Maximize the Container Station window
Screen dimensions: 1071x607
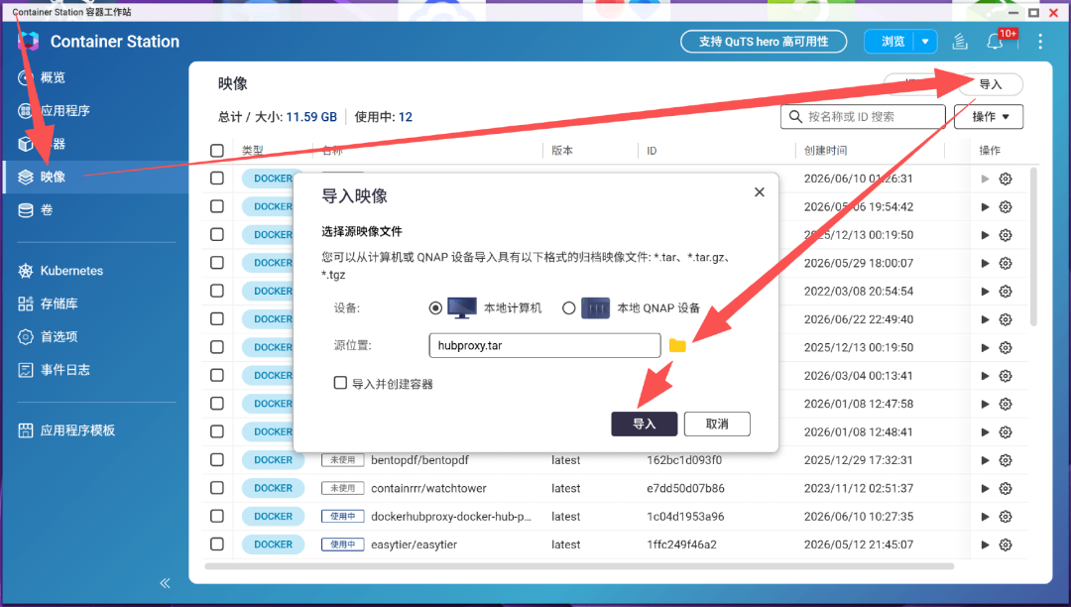(1033, 12)
